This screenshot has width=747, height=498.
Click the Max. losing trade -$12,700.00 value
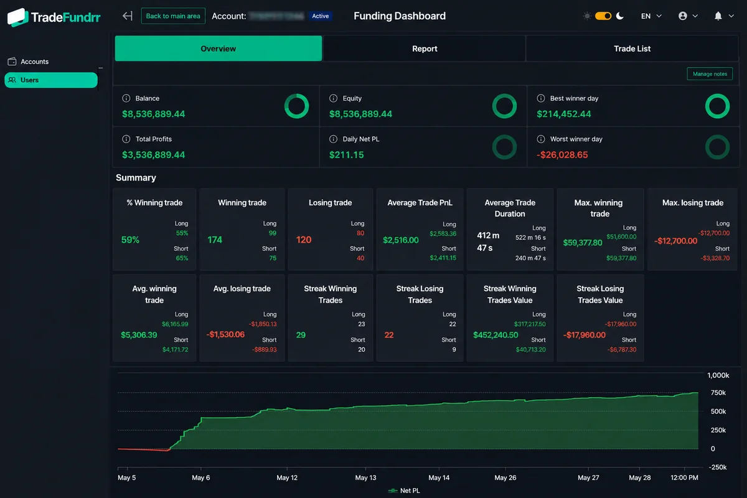pyautogui.click(x=676, y=241)
